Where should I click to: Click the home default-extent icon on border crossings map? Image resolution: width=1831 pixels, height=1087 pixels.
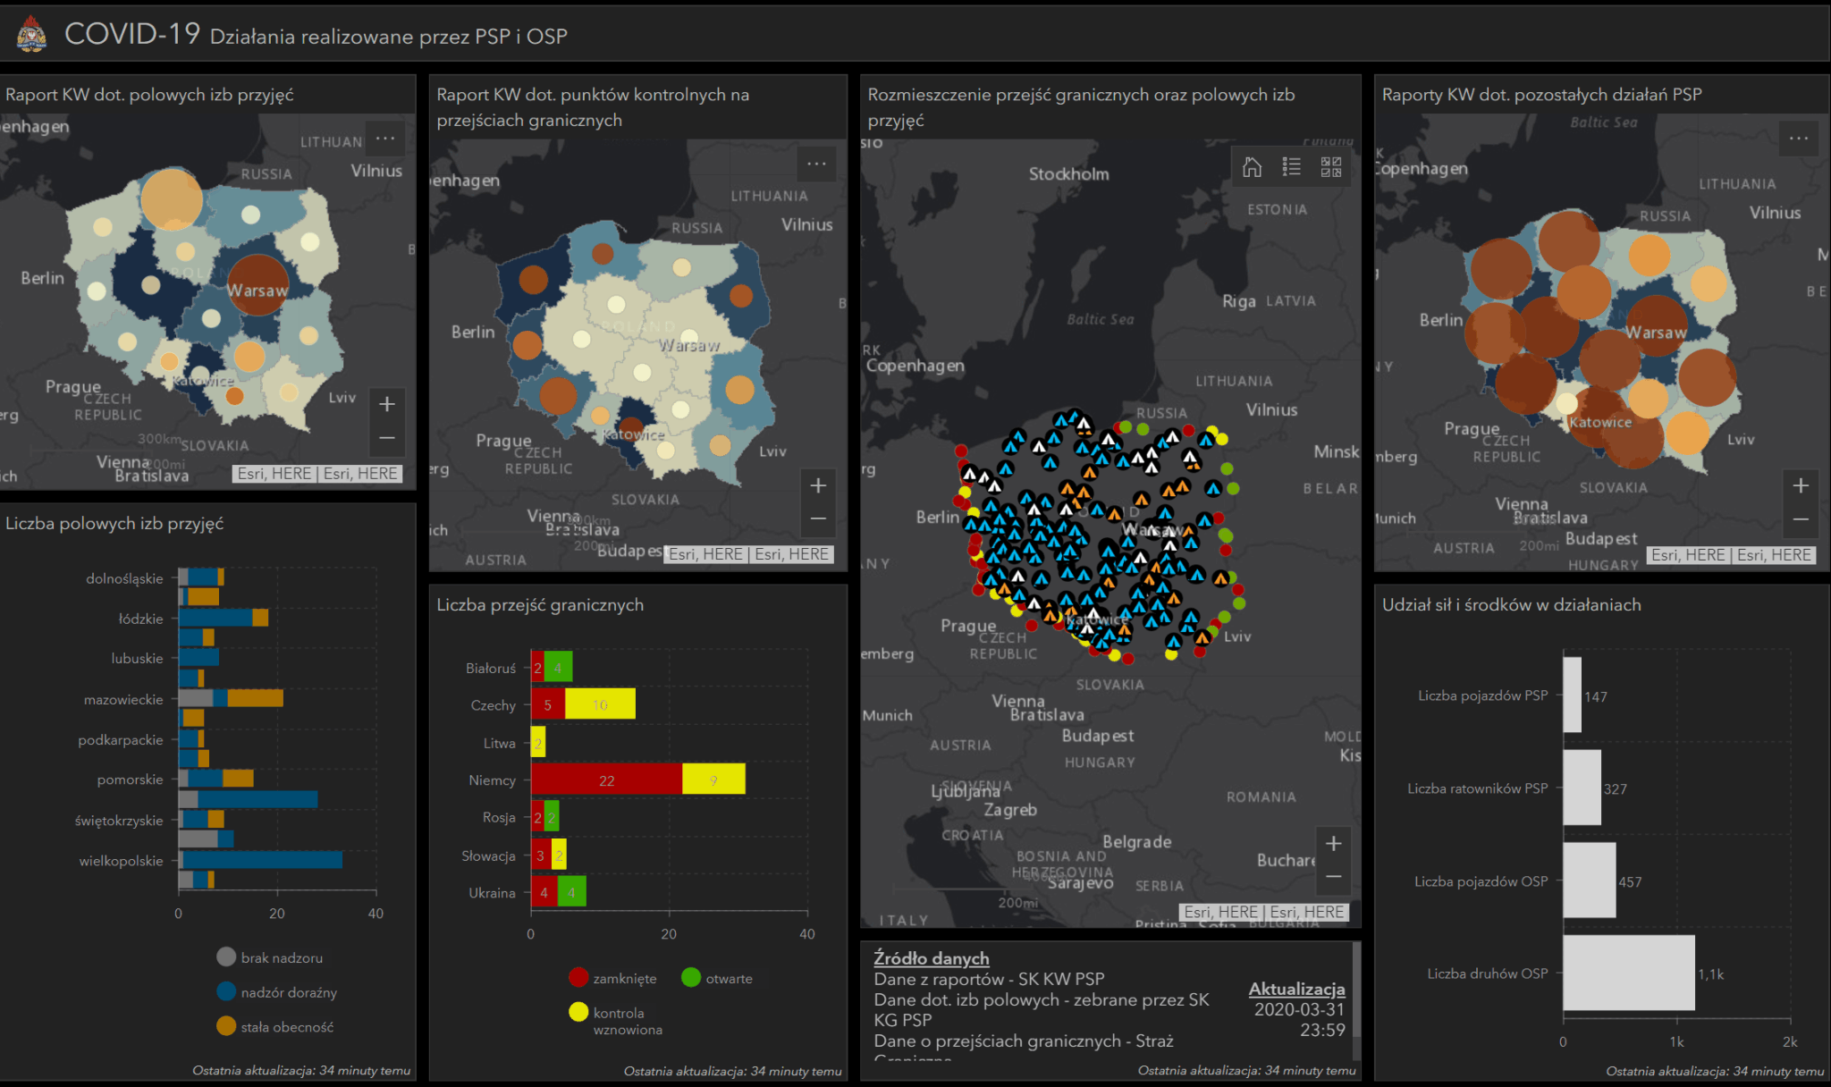coord(1252,166)
